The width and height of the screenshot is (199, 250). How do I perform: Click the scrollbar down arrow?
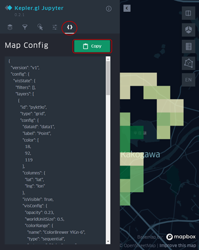108,241
